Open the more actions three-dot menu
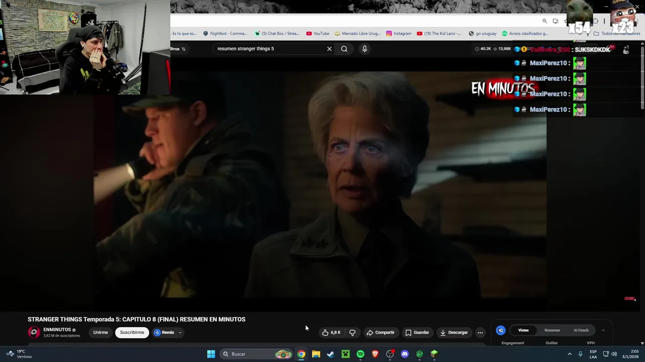 [x=480, y=332]
